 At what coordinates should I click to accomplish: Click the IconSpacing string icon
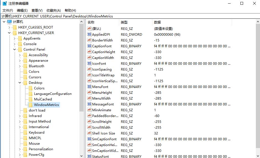(x=89, y=69)
